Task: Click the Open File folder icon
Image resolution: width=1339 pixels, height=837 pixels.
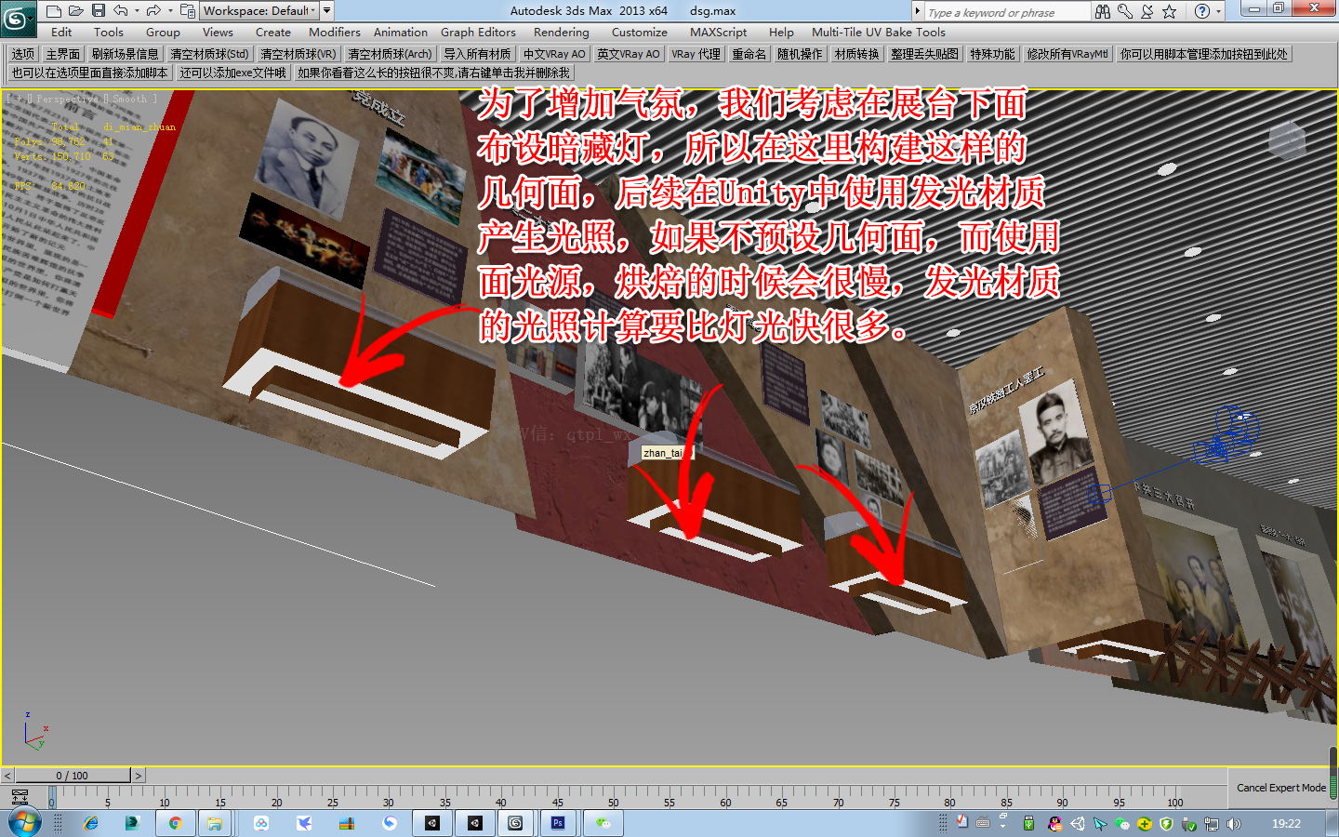Action: click(76, 11)
